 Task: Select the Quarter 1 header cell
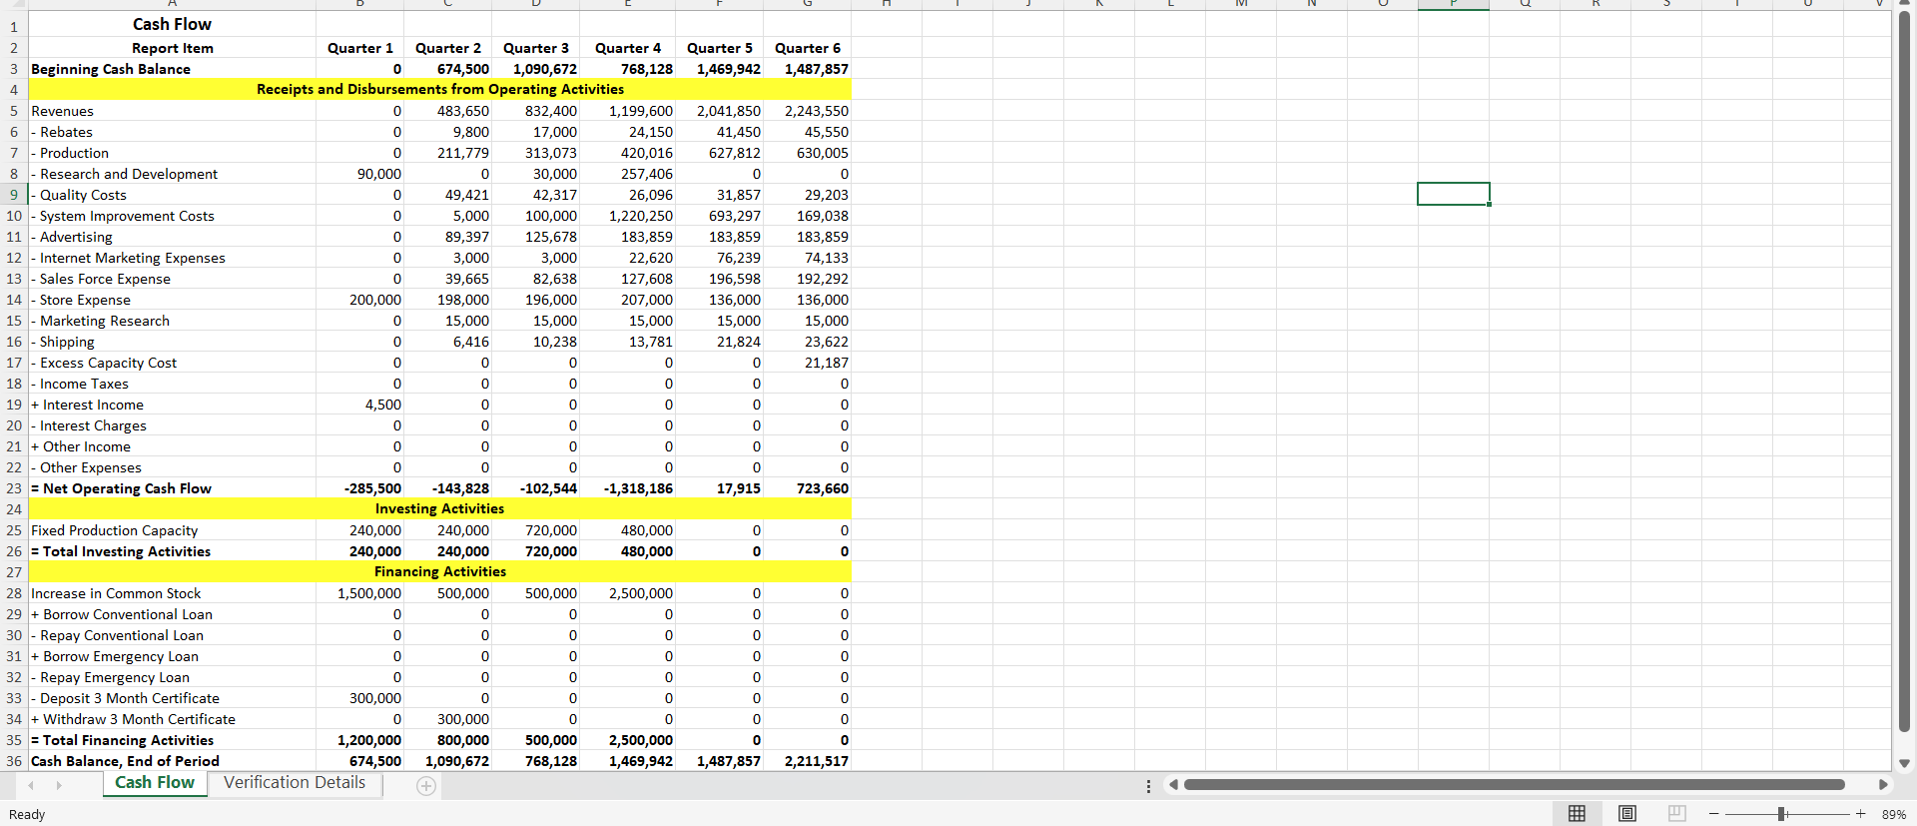click(x=360, y=48)
